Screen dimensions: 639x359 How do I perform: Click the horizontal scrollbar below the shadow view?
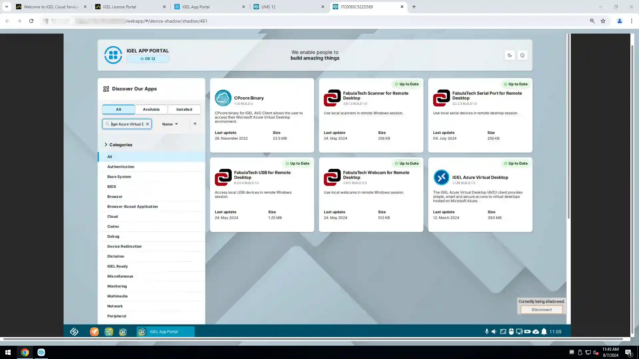tap(313, 339)
